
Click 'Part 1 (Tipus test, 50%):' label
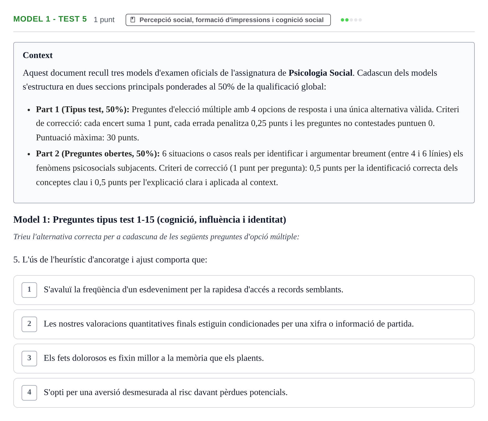[x=83, y=109]
